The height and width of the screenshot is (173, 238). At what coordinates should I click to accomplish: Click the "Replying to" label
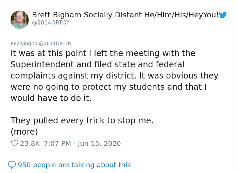(x=24, y=44)
